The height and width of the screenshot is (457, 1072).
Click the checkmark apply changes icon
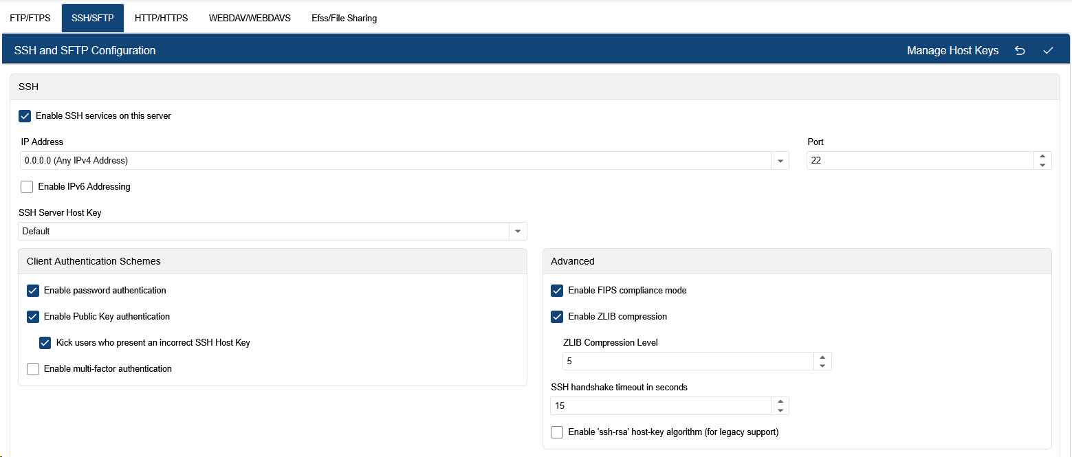pos(1048,51)
